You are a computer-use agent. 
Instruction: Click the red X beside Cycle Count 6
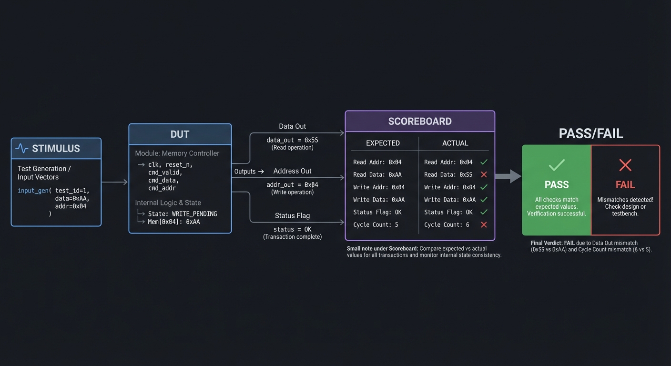(484, 224)
